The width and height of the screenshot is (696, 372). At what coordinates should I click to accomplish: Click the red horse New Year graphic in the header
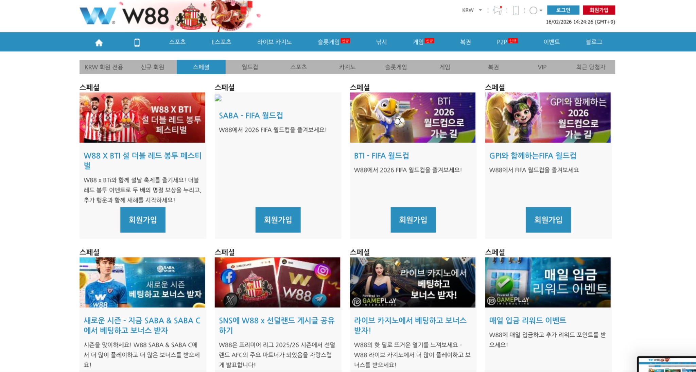[231, 15]
